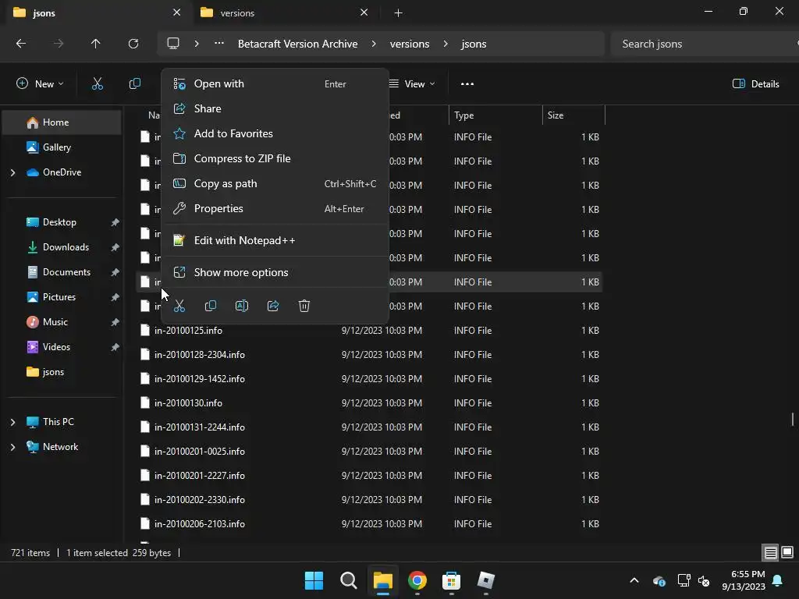Click the Cut icon in the context menu

pyautogui.click(x=179, y=306)
